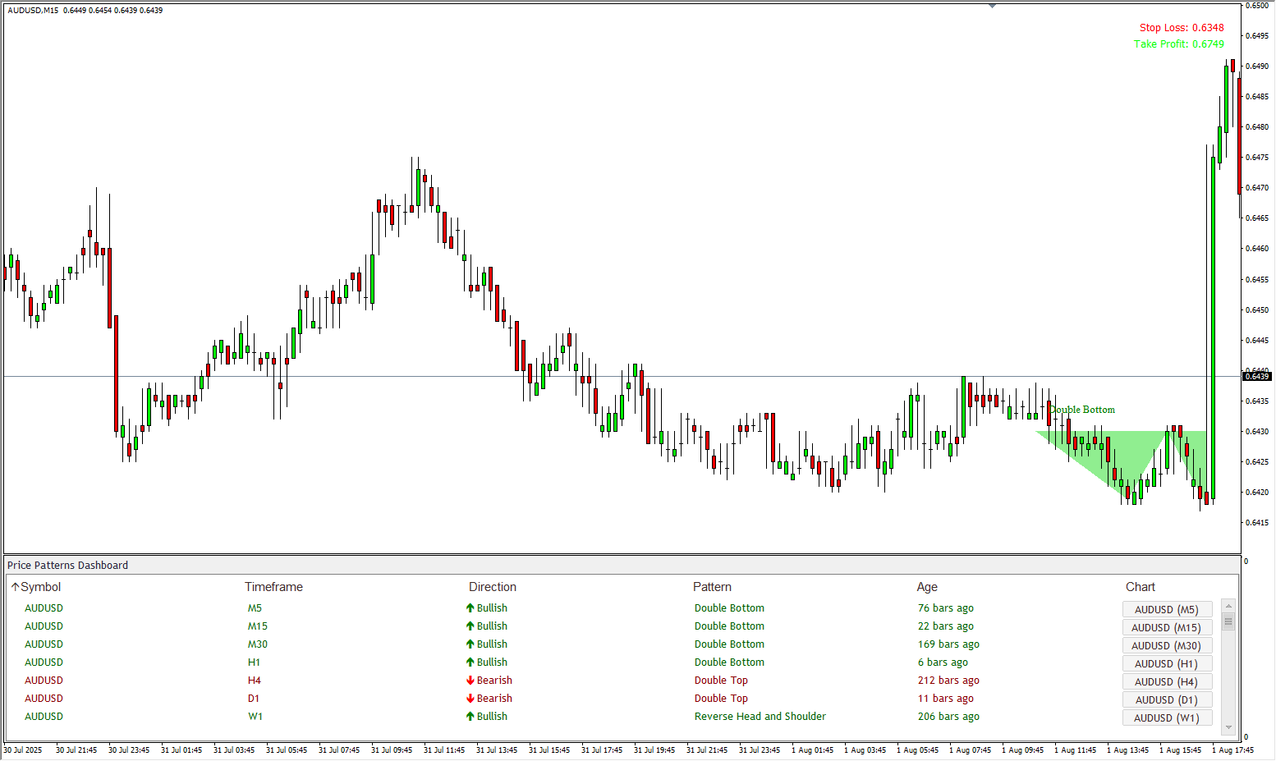This screenshot has width=1276, height=761.
Task: Click the scroll down arrow in dashboard
Action: point(1228,727)
